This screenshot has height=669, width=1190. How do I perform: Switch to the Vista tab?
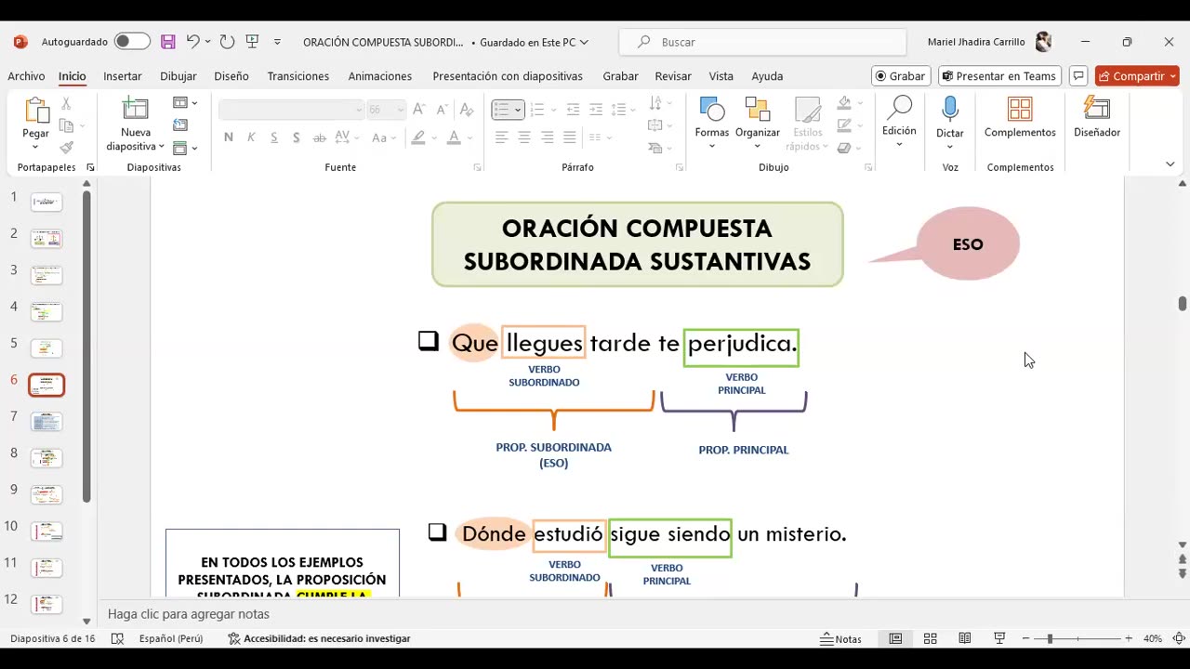[x=721, y=76]
